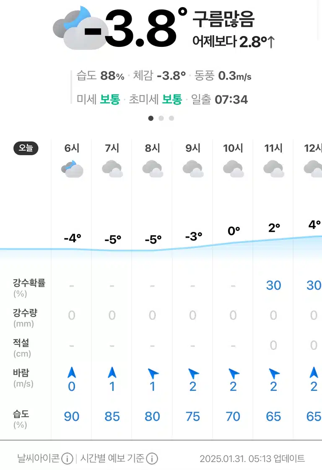Tap the 일출 07:34 sunrise info
This screenshot has width=322, height=470.
219,99
